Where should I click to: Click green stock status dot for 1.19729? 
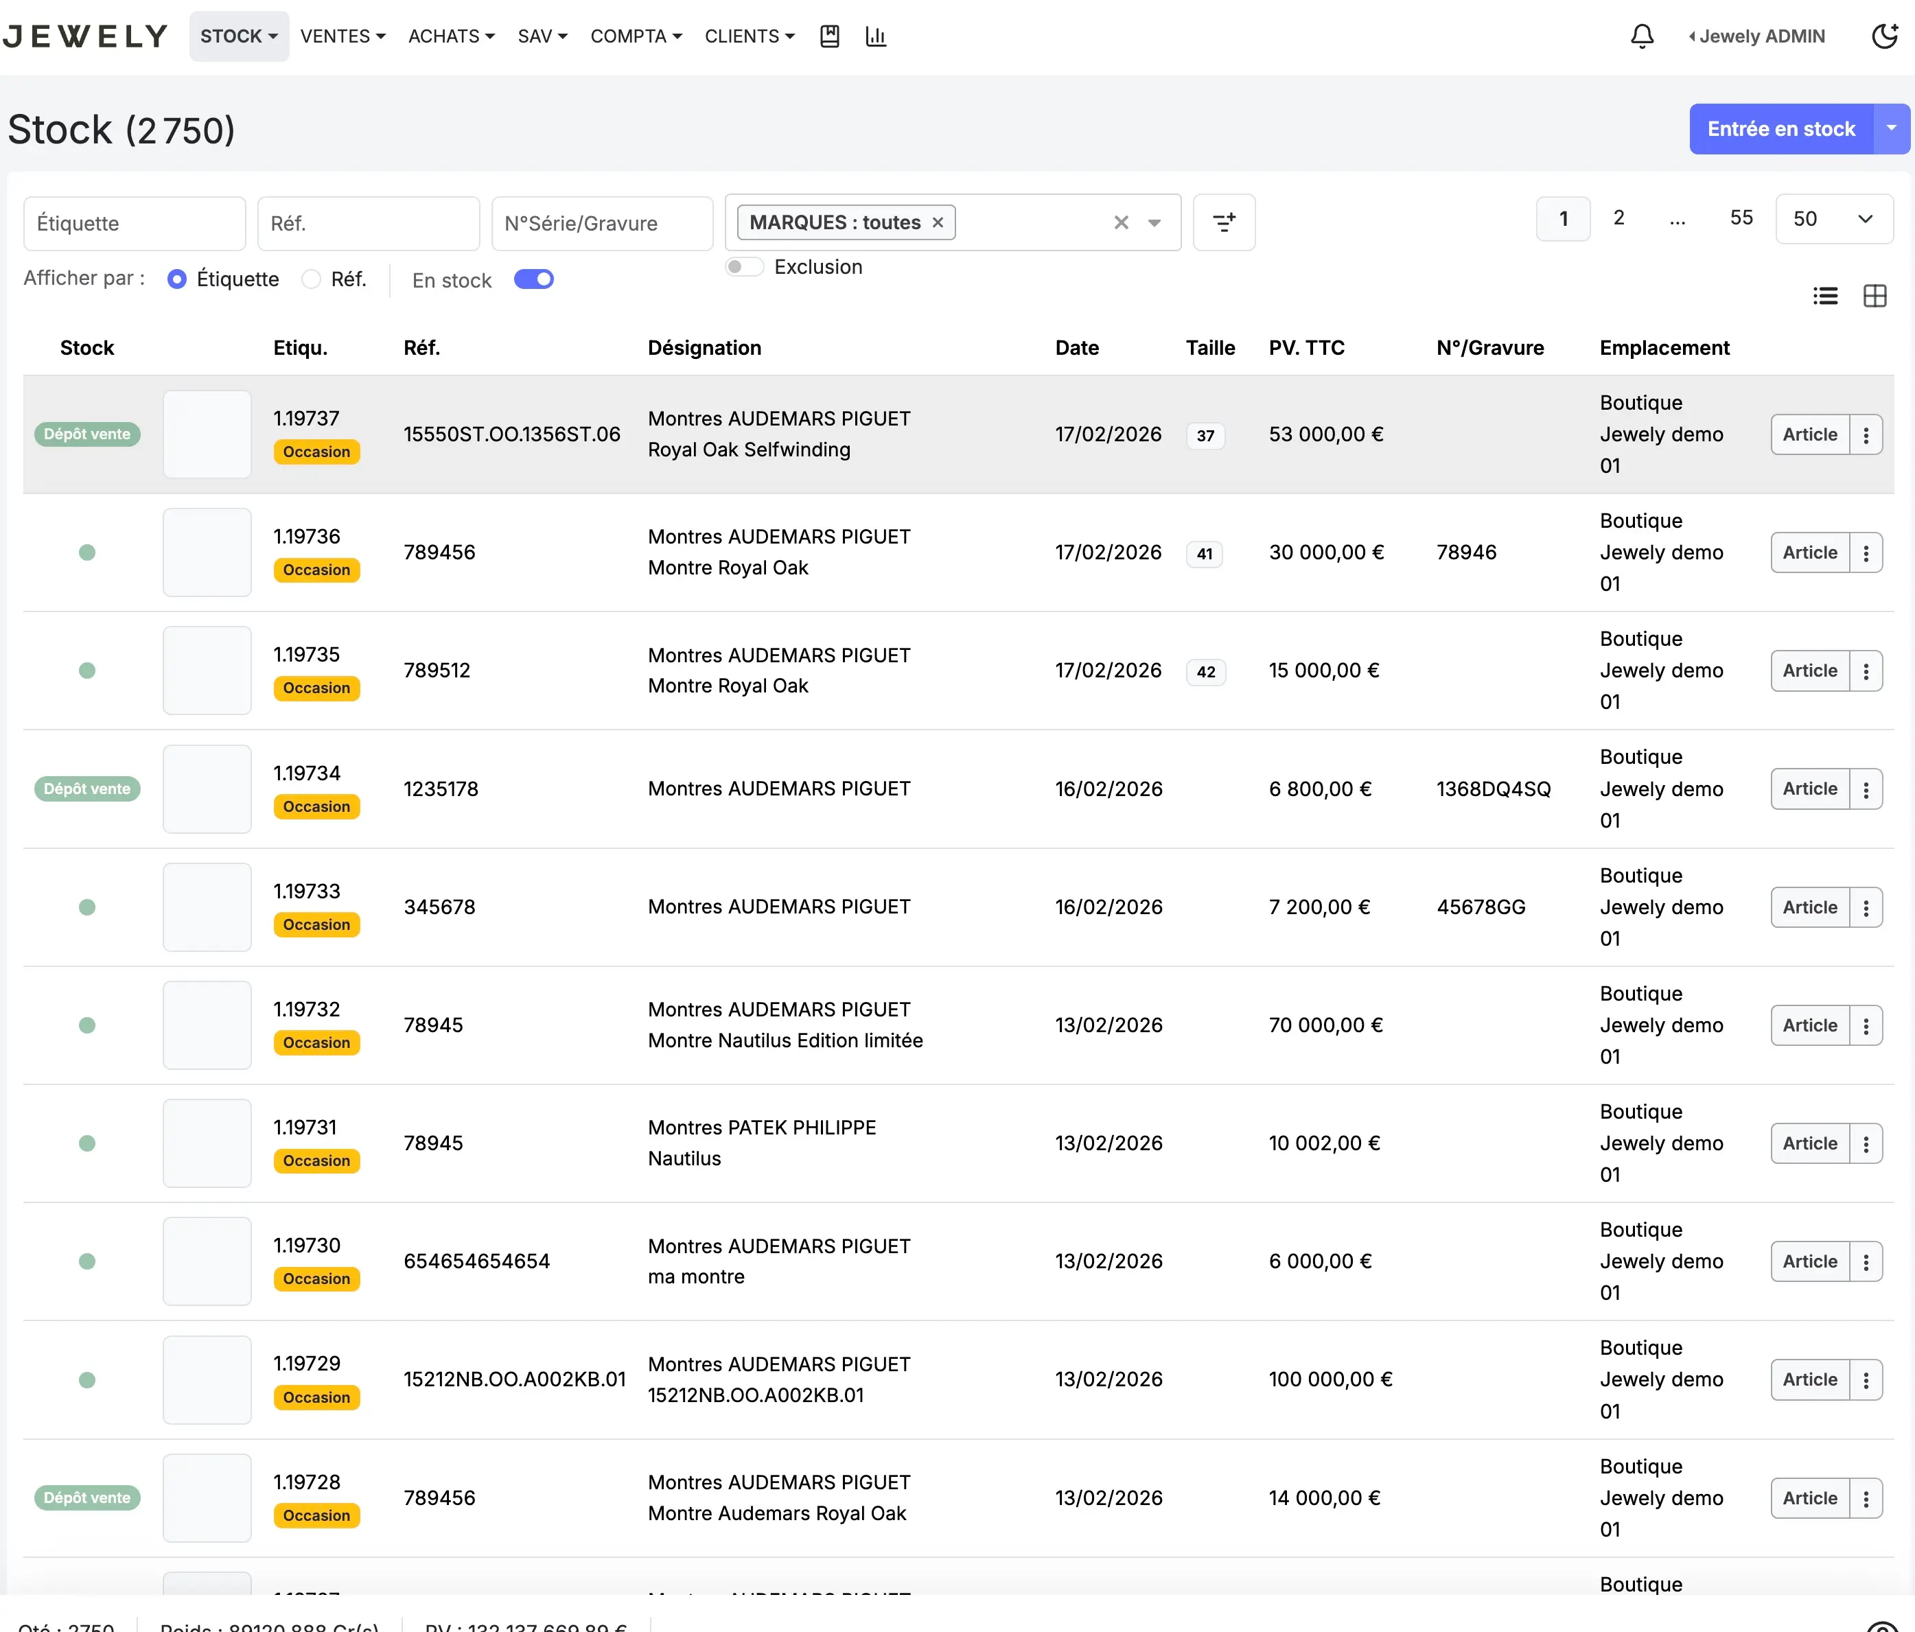point(87,1379)
